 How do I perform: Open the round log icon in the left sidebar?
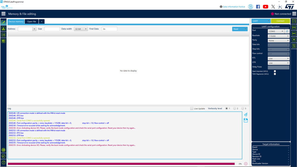pos(3,150)
